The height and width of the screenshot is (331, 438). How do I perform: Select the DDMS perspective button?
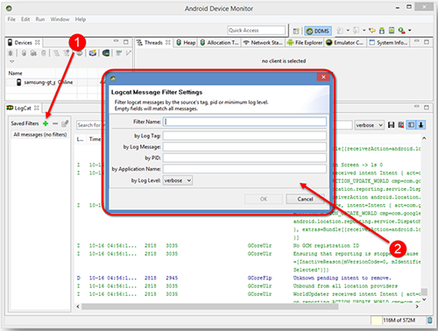[x=318, y=31]
